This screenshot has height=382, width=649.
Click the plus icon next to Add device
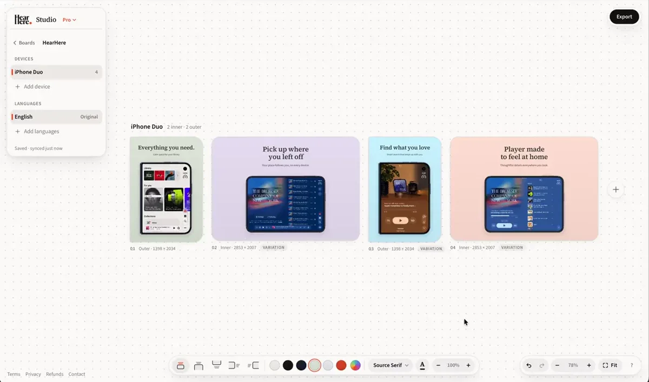tap(17, 86)
